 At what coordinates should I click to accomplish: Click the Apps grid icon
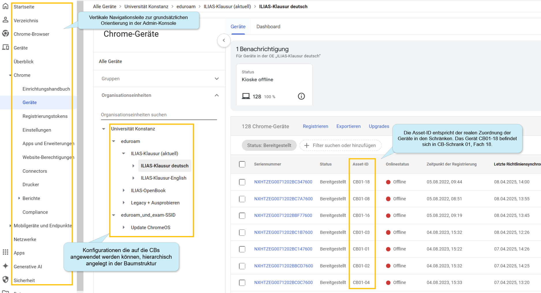(x=5, y=252)
